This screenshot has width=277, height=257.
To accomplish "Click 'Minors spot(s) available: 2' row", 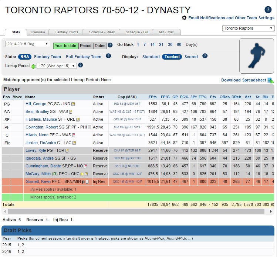I will coord(138,197).
